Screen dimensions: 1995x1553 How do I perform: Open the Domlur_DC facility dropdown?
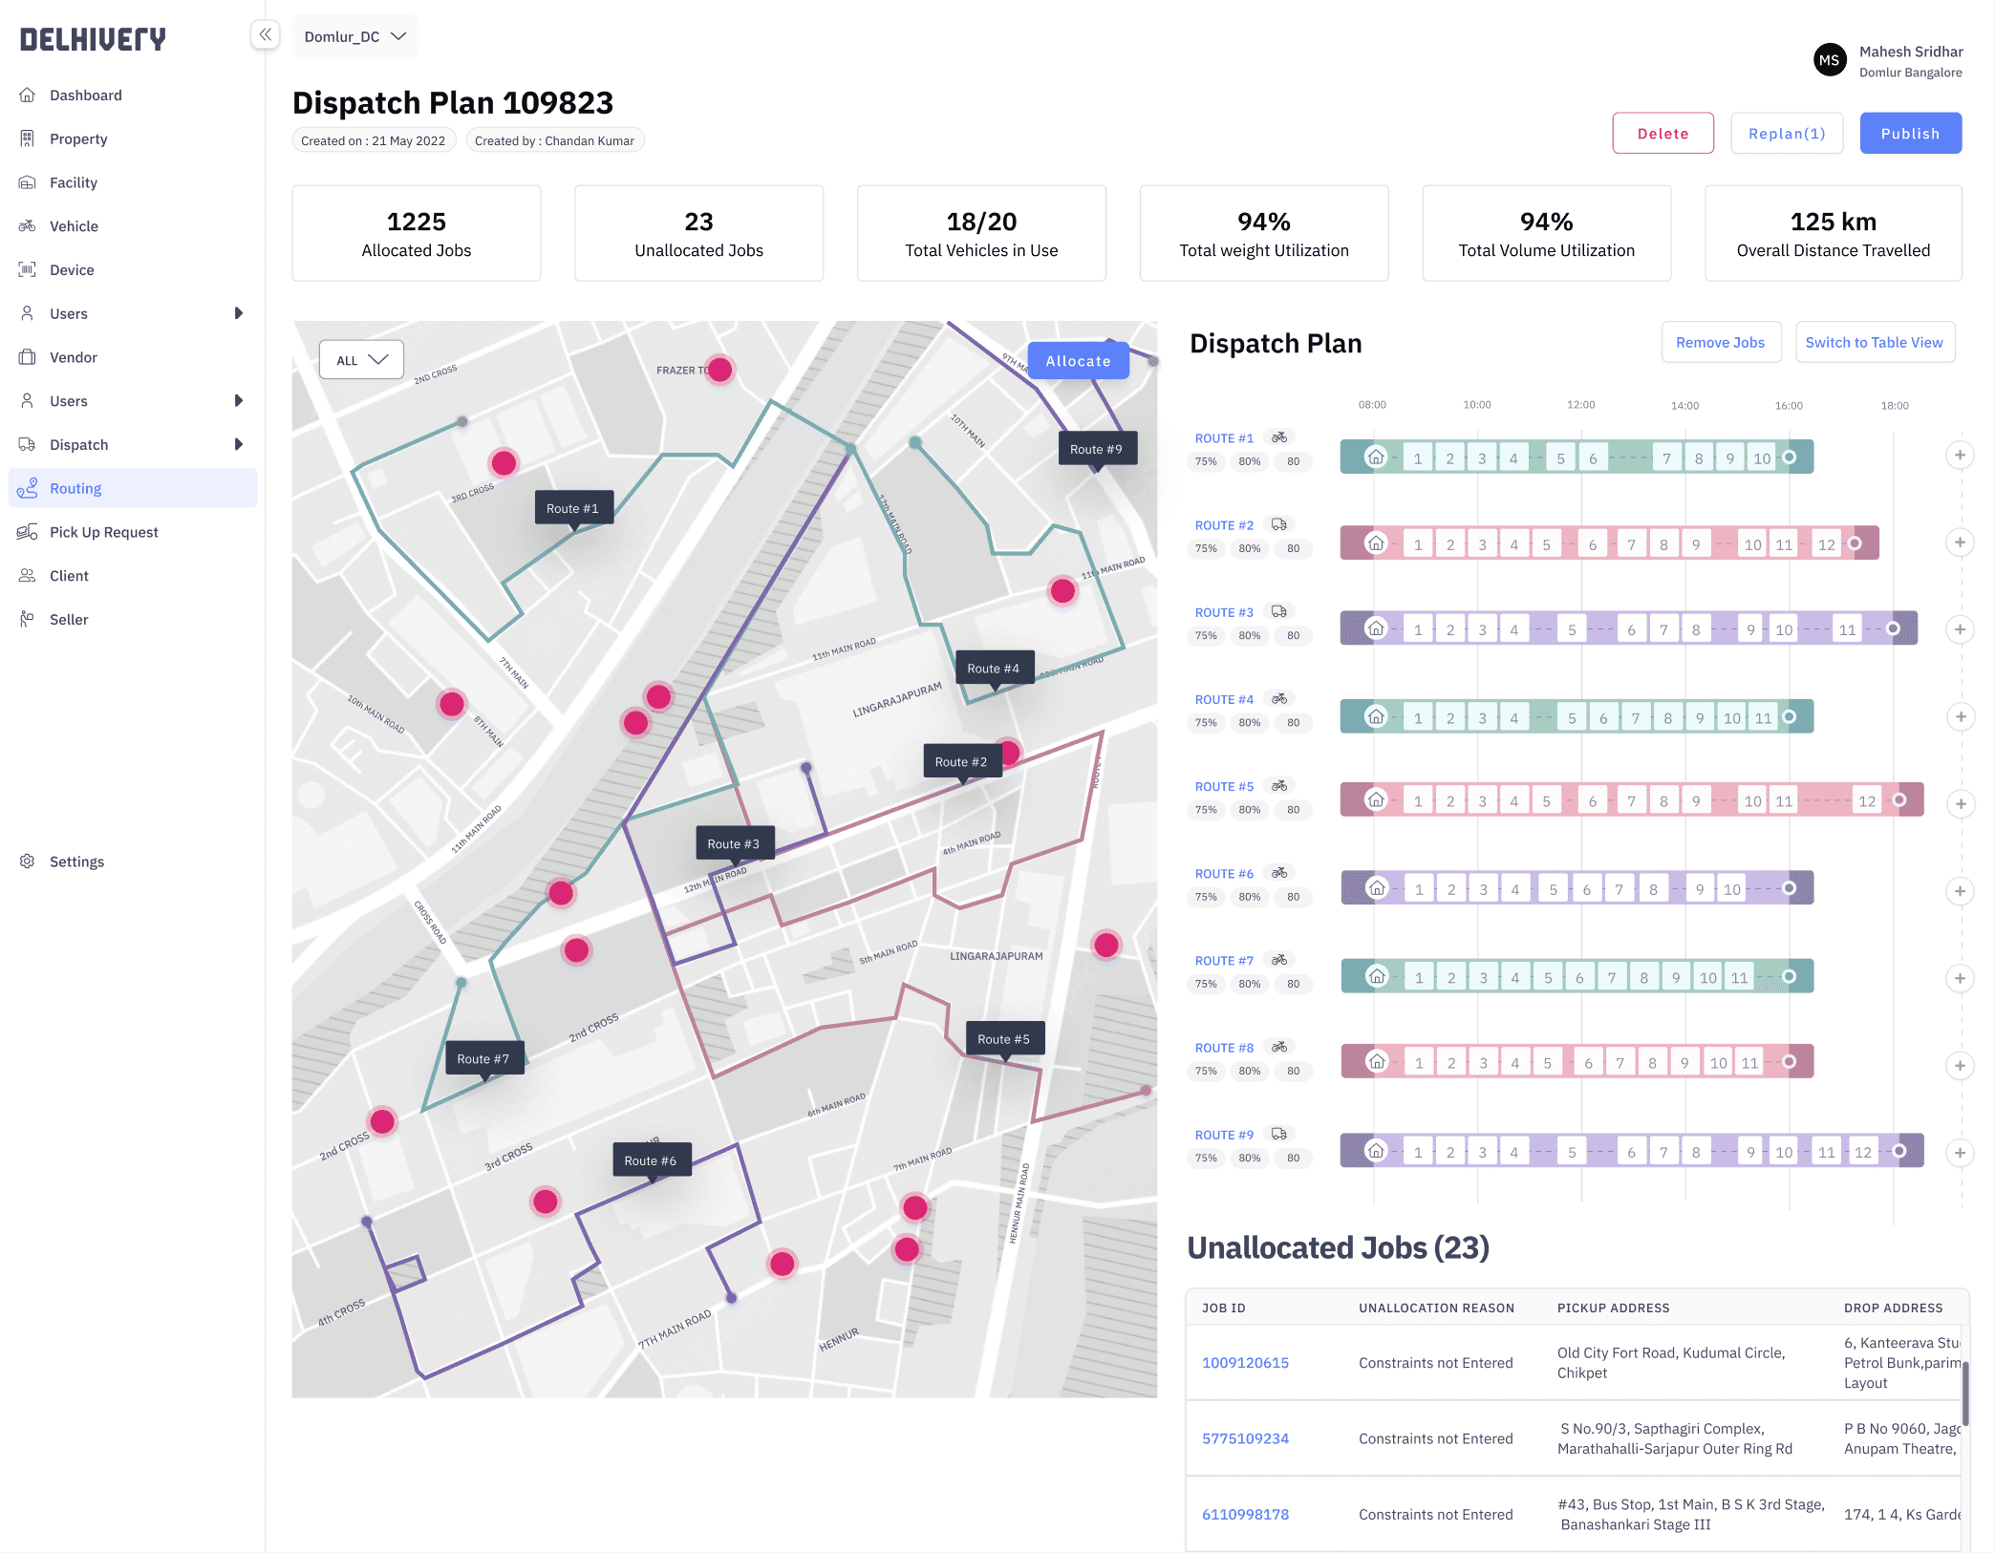click(x=355, y=36)
